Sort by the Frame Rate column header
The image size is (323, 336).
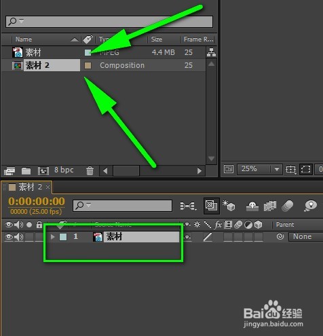click(198, 39)
